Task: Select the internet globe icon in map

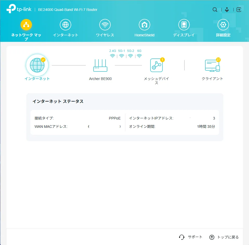Action: coord(37,65)
